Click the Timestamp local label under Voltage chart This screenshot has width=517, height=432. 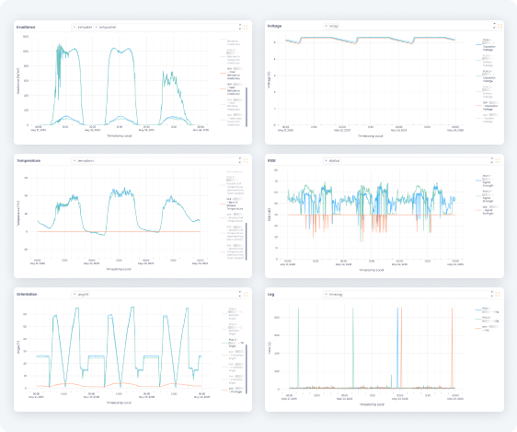coord(371,136)
